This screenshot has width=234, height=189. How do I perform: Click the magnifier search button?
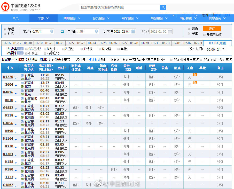tap(163, 7)
